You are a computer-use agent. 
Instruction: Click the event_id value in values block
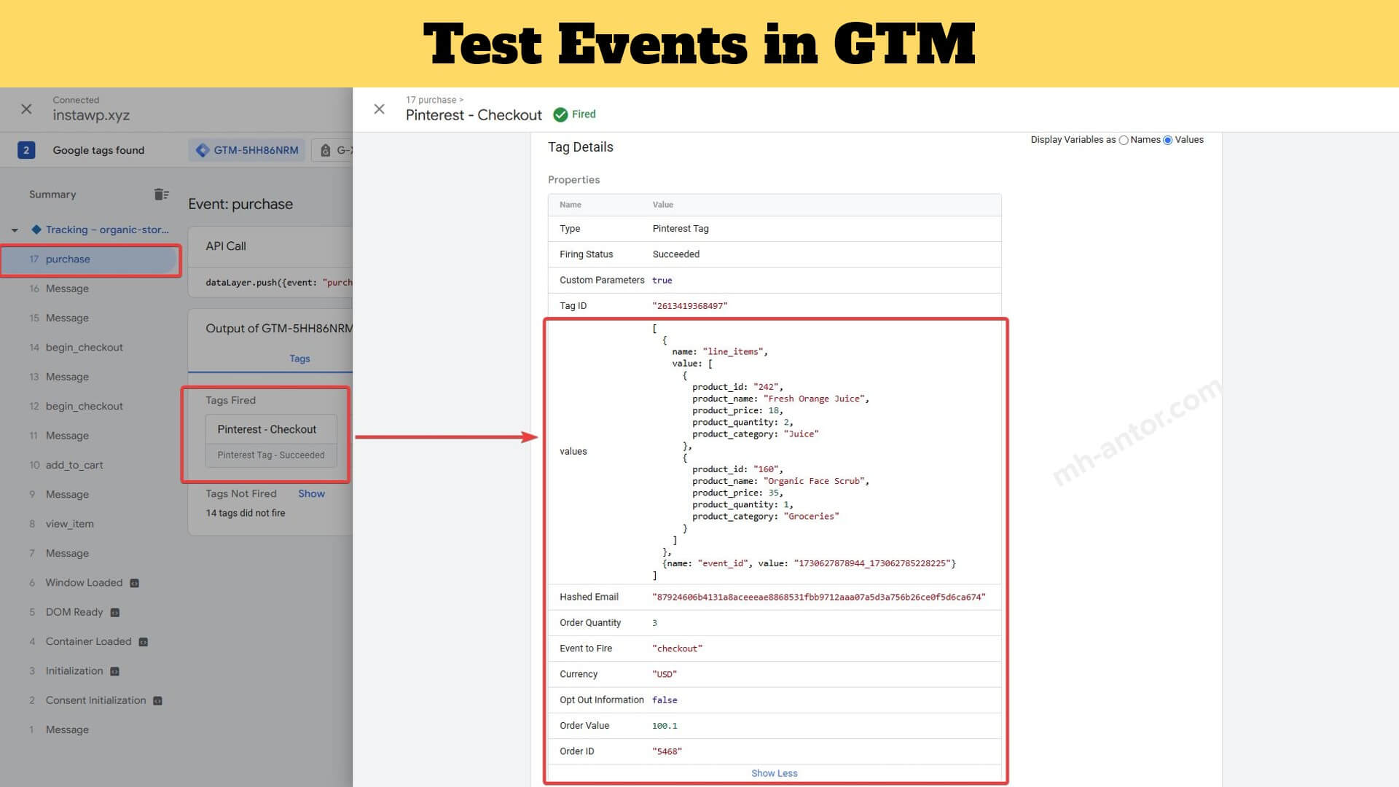(x=873, y=563)
